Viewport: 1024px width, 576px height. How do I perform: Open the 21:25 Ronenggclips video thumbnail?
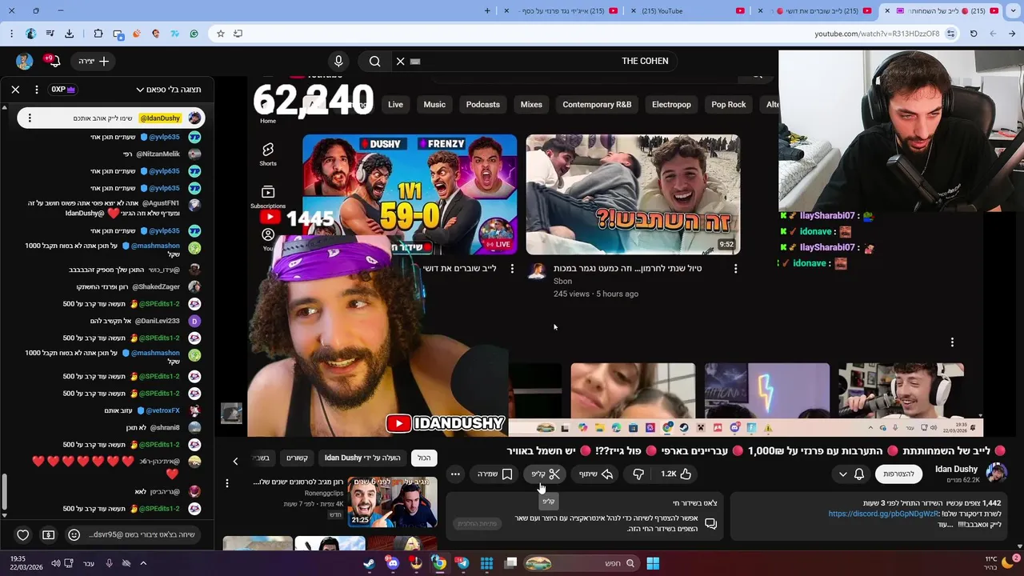392,502
